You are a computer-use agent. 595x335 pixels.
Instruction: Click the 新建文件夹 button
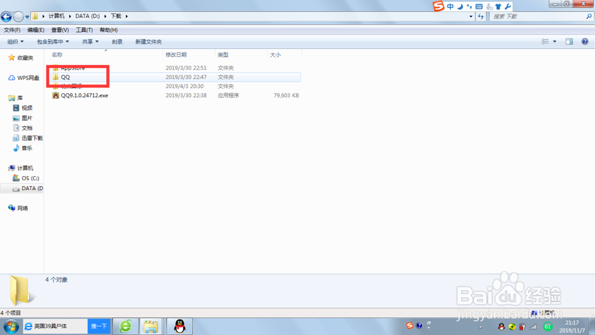(x=148, y=42)
